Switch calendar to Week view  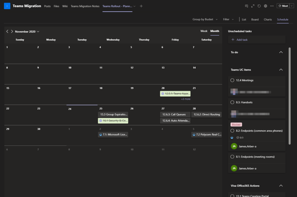click(x=204, y=31)
